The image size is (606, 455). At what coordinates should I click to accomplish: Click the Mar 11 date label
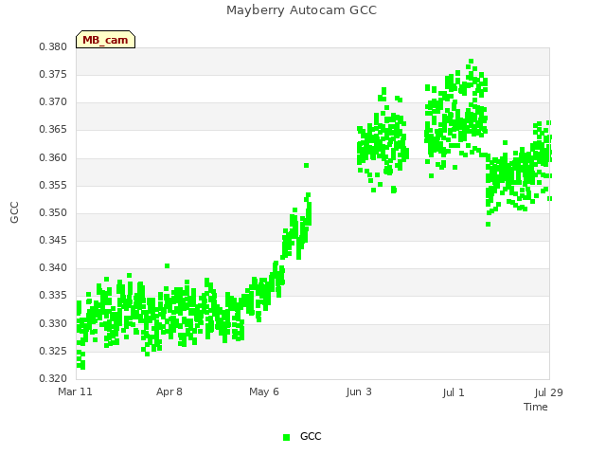tap(75, 391)
